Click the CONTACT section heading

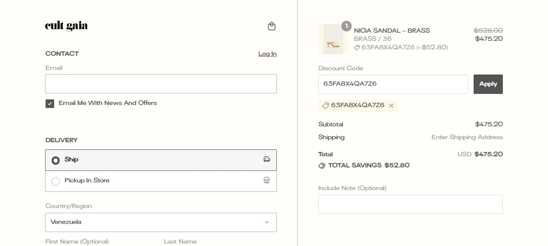pyautogui.click(x=62, y=54)
